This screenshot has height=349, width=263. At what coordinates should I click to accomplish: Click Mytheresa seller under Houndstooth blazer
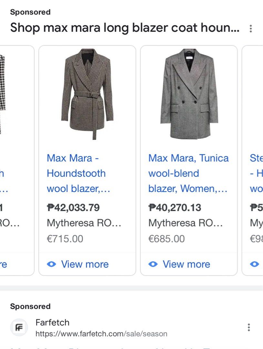84,223
